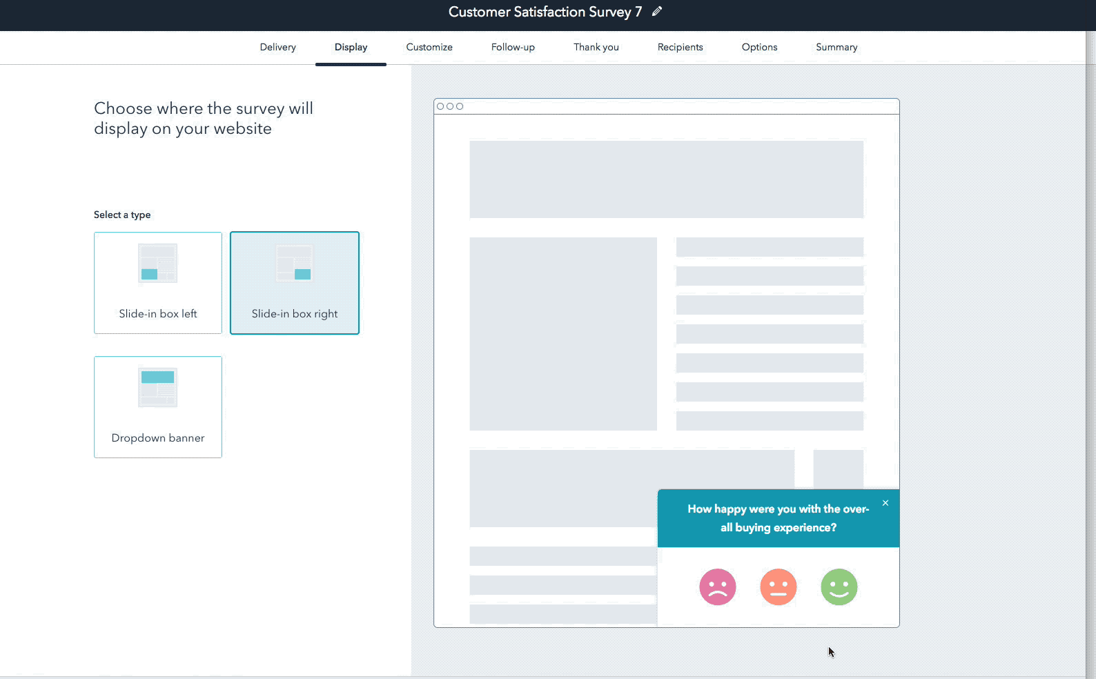1096x679 pixels.
Task: Switch to the Recipients tab
Action: point(680,47)
